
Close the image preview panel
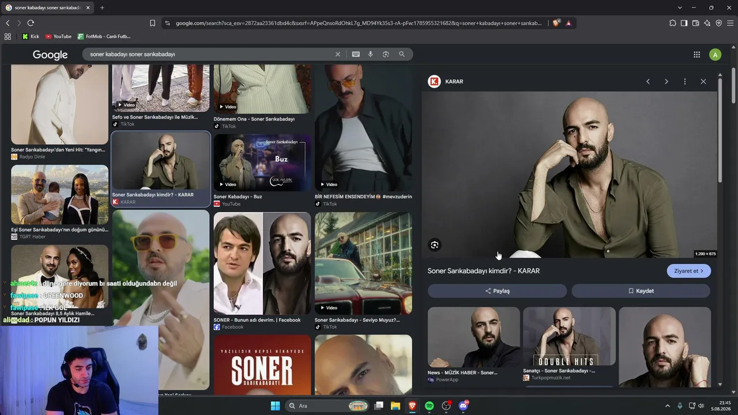(x=703, y=81)
